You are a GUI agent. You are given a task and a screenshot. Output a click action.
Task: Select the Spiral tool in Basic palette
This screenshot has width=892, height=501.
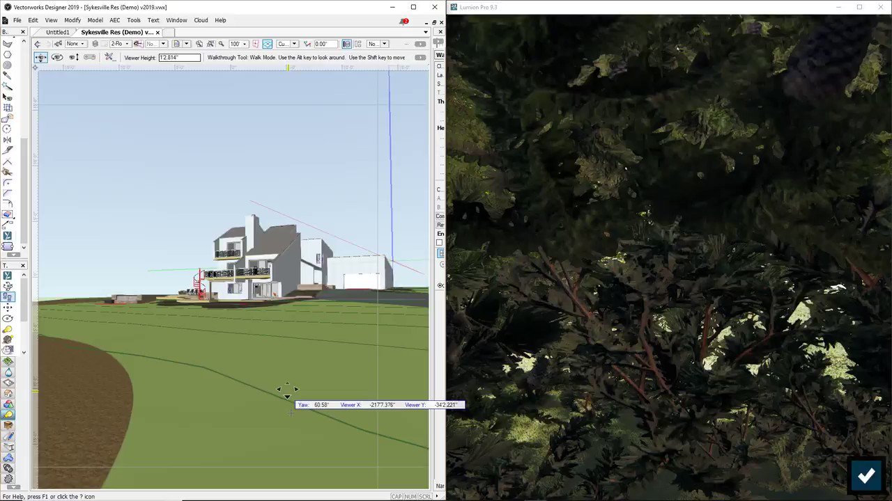8,65
